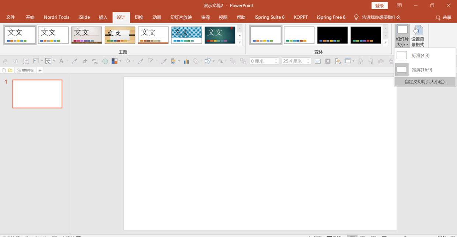Switch to the 开始 tab

(30, 17)
